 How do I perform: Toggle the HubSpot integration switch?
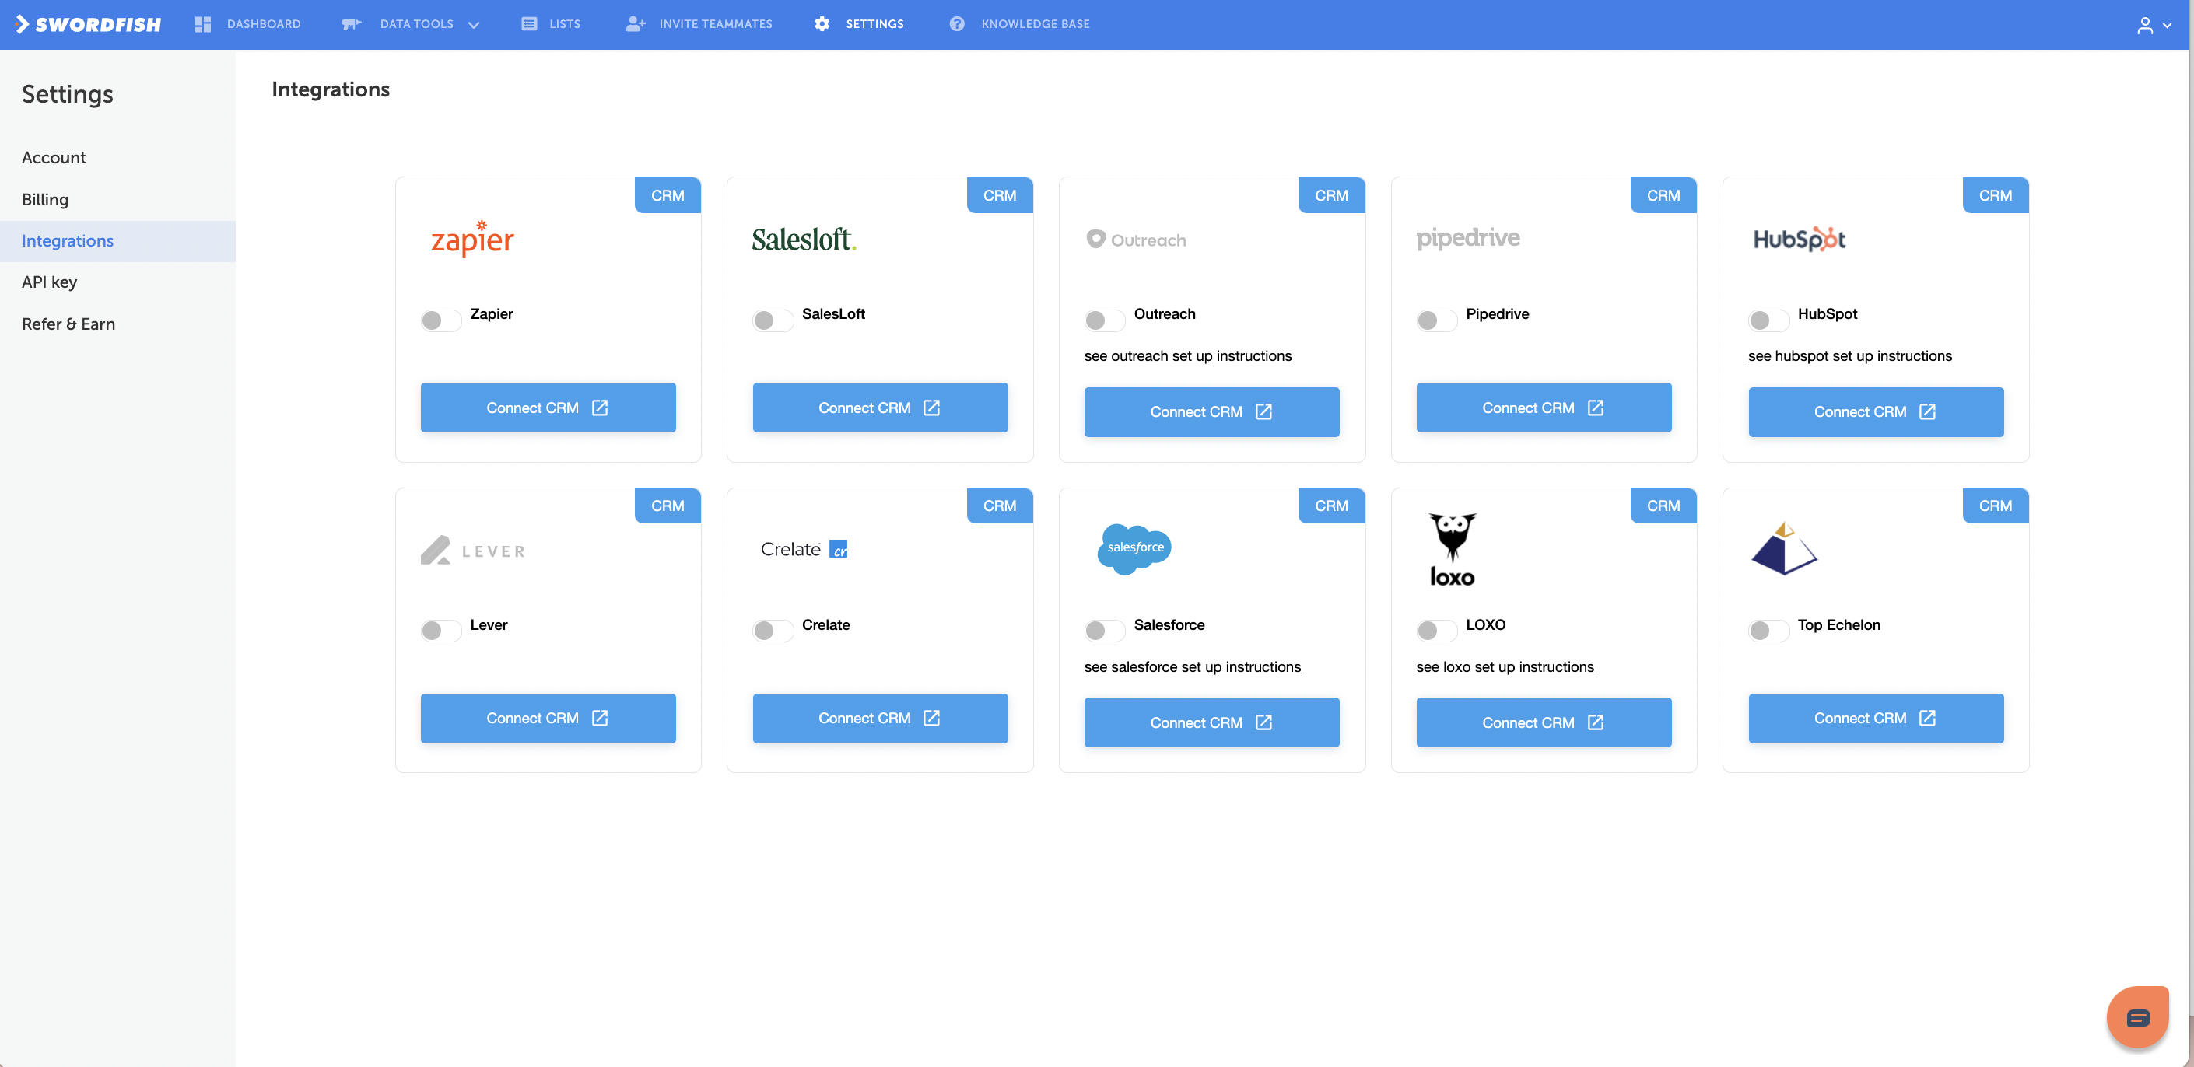click(x=1768, y=320)
